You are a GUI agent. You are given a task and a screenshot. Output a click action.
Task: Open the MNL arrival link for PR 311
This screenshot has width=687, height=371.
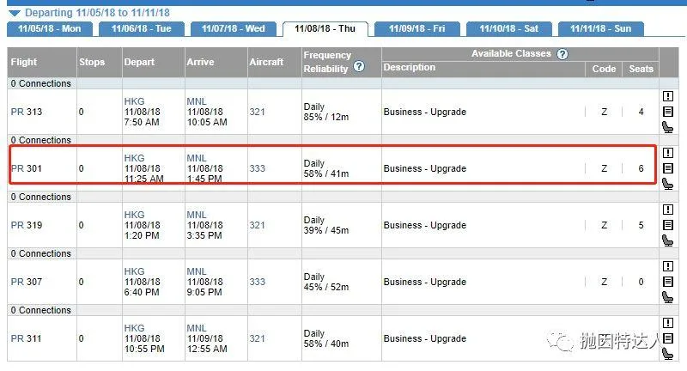(x=197, y=328)
